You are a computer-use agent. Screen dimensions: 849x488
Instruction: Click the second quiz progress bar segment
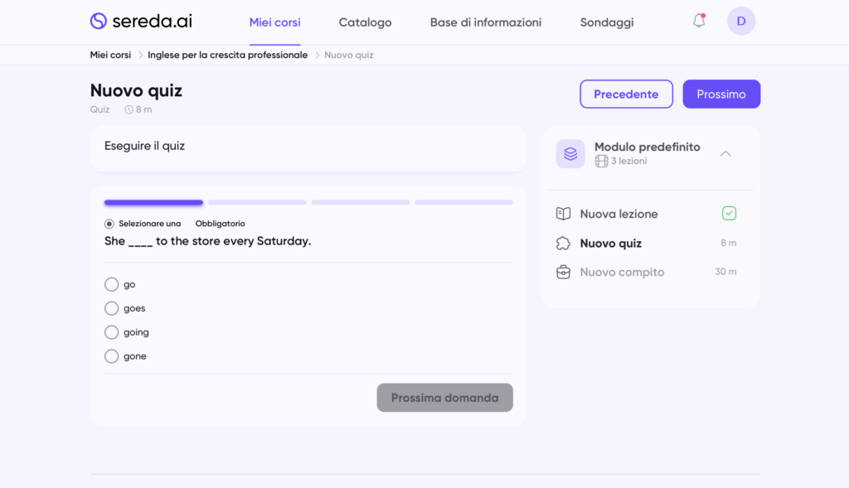[257, 202]
